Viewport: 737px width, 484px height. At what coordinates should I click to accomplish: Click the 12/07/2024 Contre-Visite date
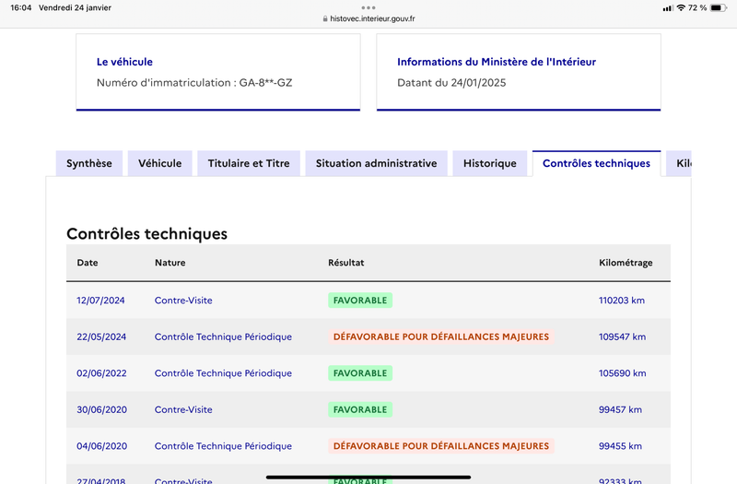[100, 301]
